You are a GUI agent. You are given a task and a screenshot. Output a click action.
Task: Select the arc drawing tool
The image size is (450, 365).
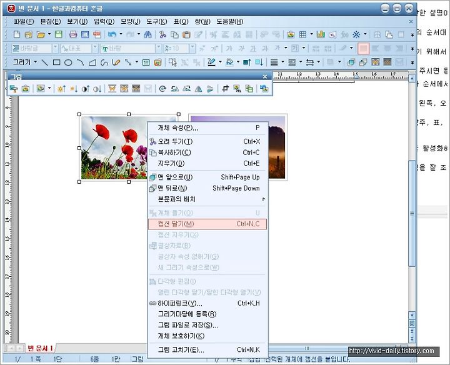tap(81, 62)
